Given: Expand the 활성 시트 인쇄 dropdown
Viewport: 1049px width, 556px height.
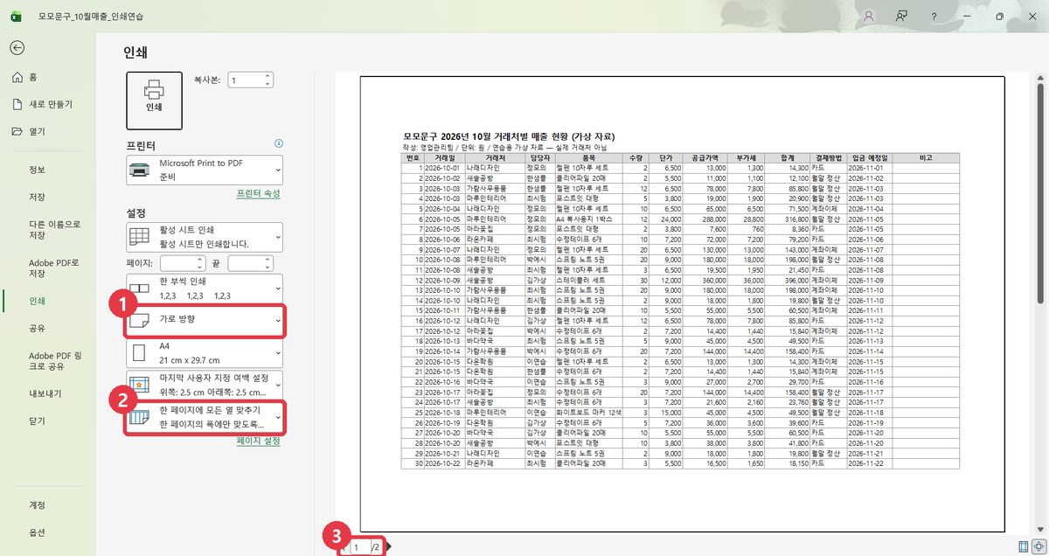Looking at the screenshot, I should pyautogui.click(x=205, y=237).
